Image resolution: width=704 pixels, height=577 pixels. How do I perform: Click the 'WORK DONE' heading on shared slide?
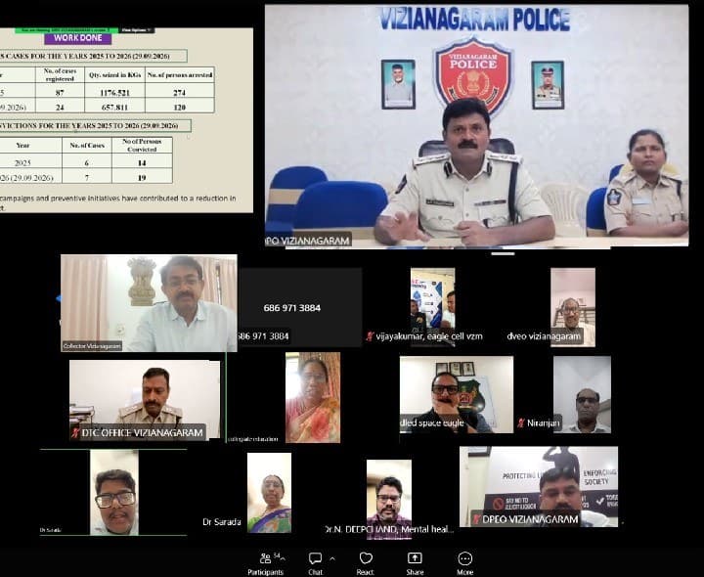78,38
